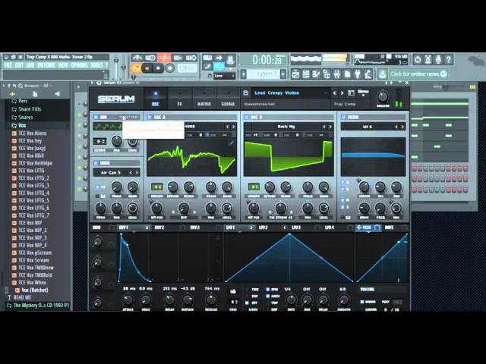
Task: Select Vox (Ratchet) item in browser
Action: pyautogui.click(x=35, y=290)
